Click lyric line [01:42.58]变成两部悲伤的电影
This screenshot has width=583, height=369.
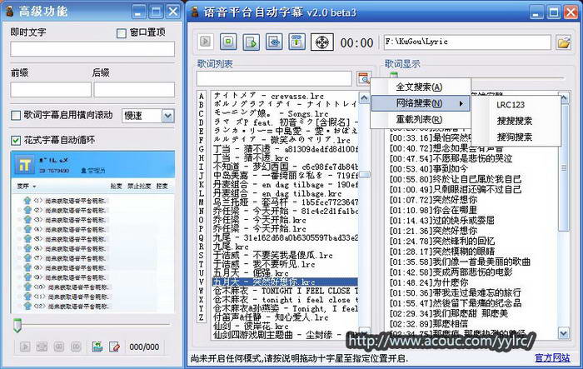point(451,272)
